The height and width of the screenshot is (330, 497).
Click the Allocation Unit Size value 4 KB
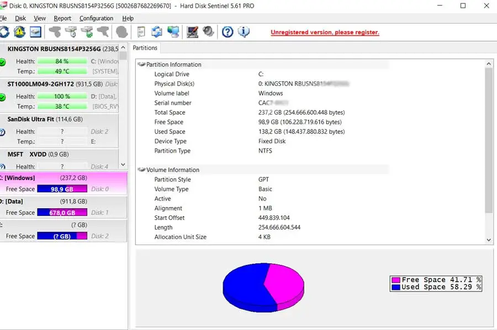point(265,237)
